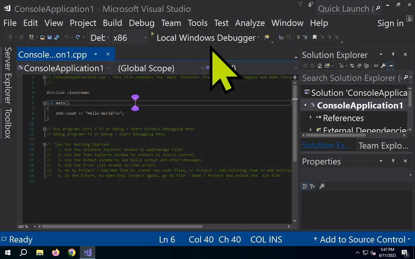Toggle Preview Selected Items in Solution Explorer
The width and height of the screenshot is (415, 259).
[x=390, y=66]
